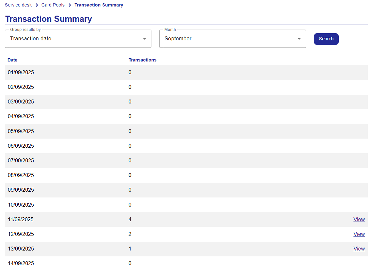Select the 10/09/2025 date cell
Image resolution: width=372 pixels, height=271 pixels.
[x=21, y=205]
